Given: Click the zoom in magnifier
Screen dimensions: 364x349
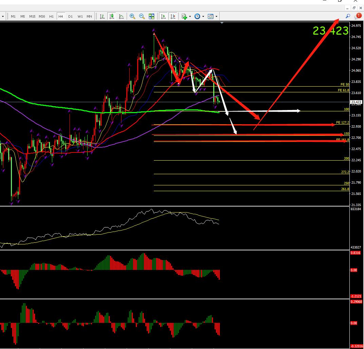Looking at the screenshot, I should (132, 16).
